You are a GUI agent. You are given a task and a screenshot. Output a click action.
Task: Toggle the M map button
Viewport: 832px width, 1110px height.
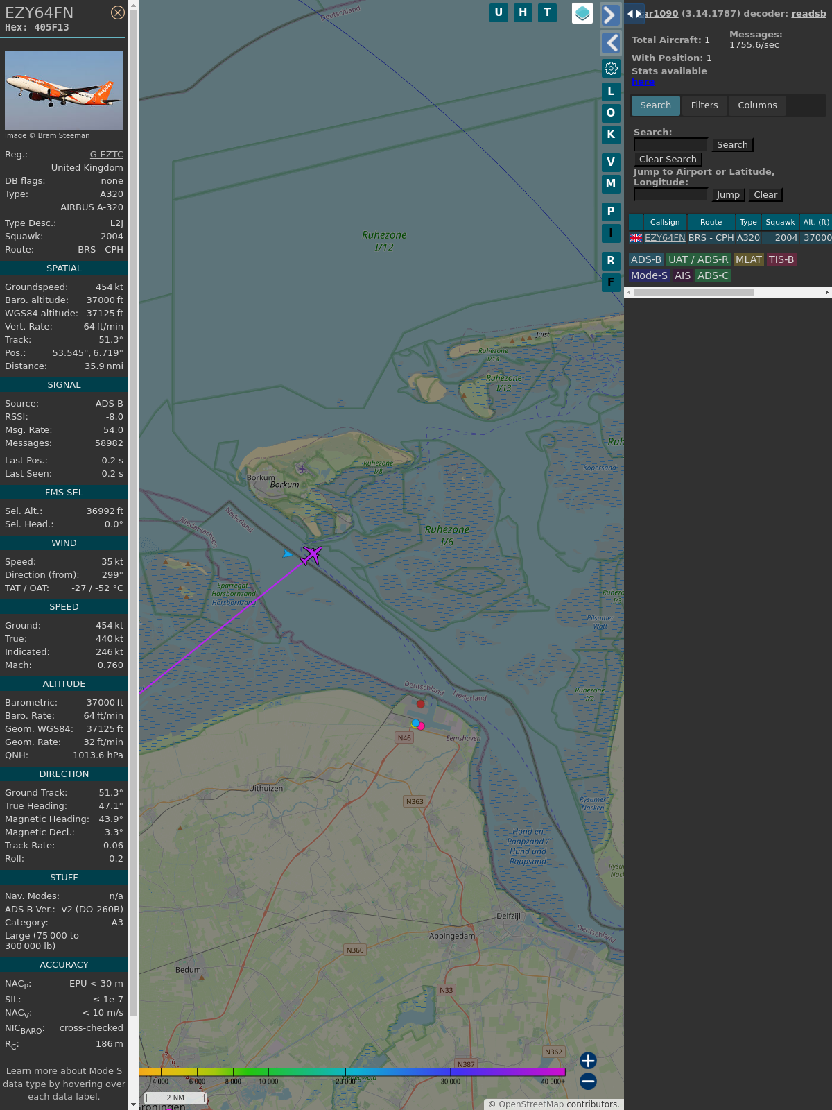click(x=611, y=184)
